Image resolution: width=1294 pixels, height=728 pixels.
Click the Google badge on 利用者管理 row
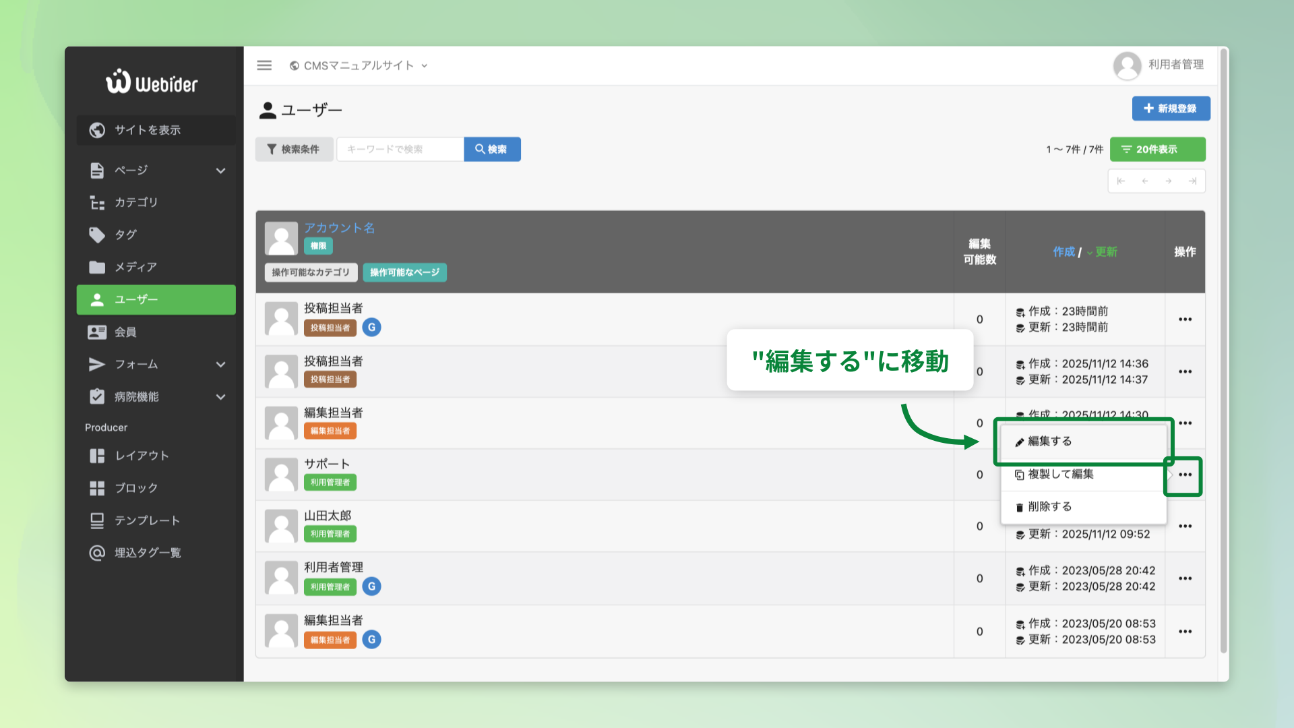tap(371, 586)
